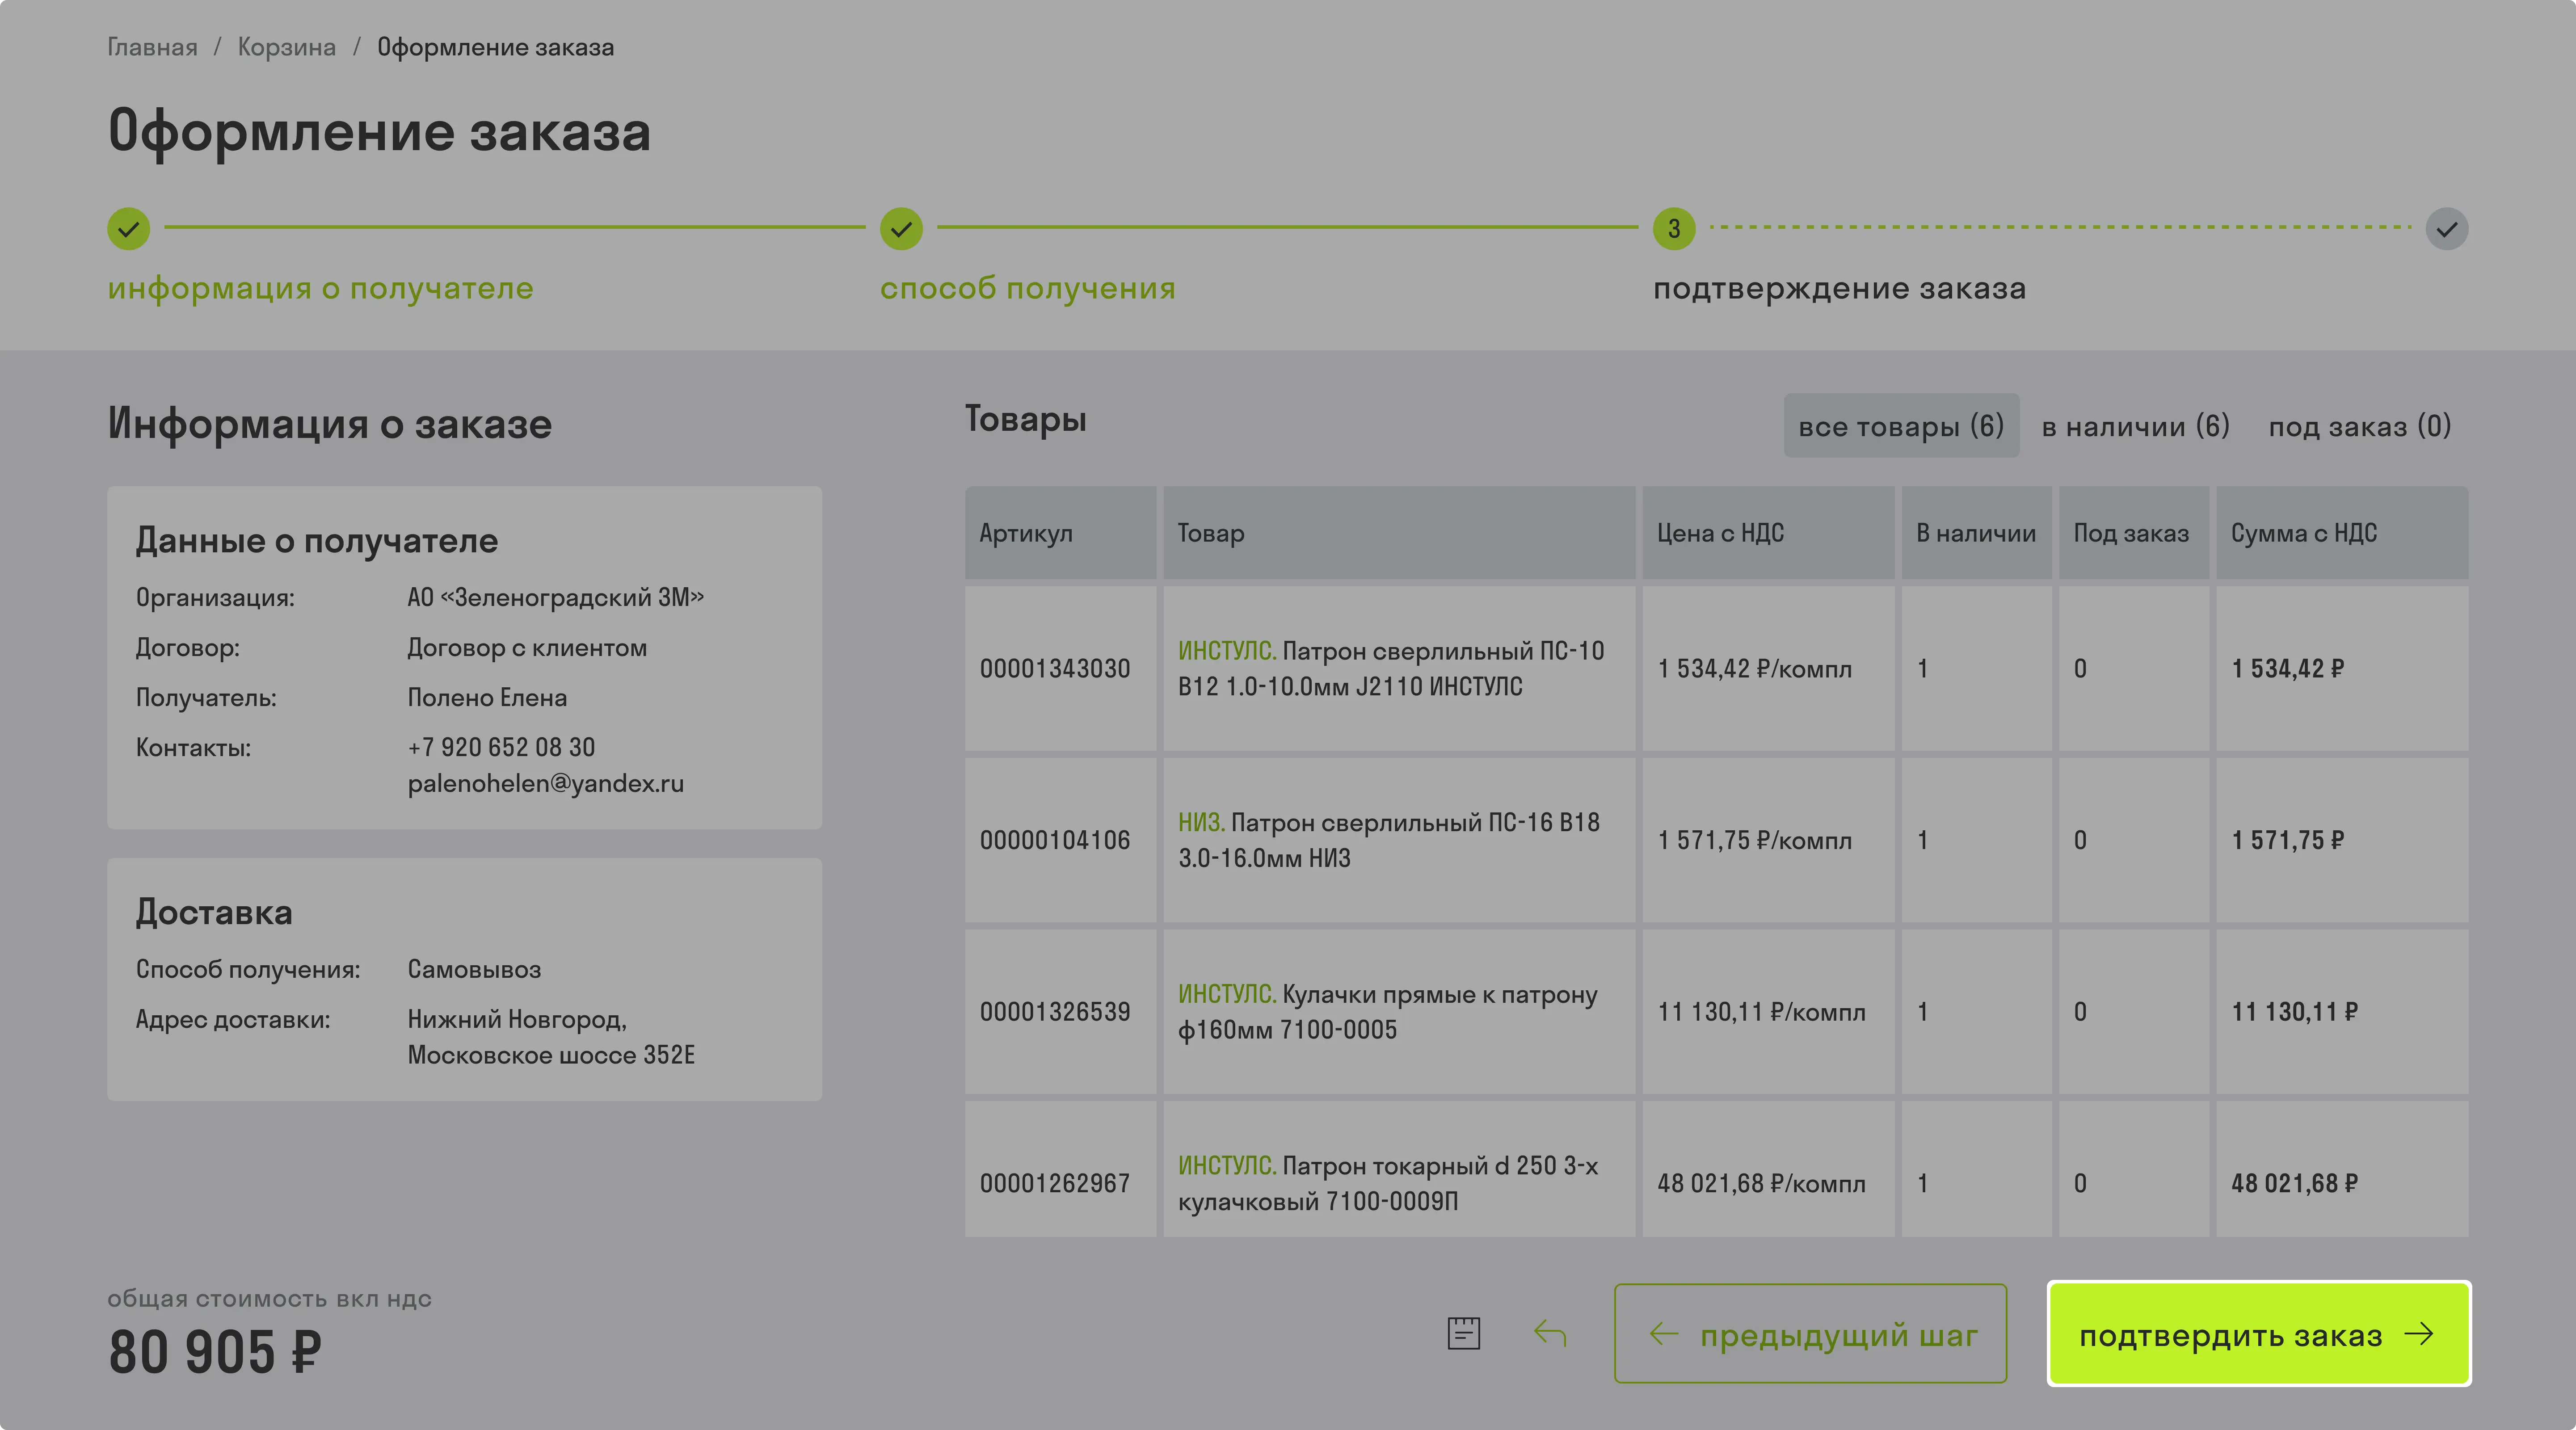This screenshot has width=2576, height=1430.
Task: Open completed step two checkmark circle
Action: [x=901, y=229]
